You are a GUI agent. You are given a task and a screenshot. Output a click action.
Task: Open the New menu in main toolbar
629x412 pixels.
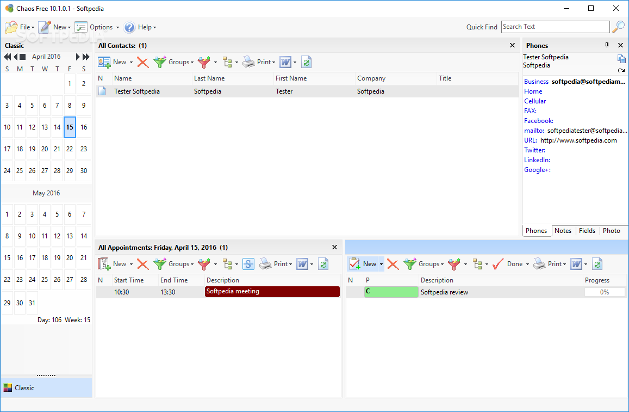pos(55,27)
